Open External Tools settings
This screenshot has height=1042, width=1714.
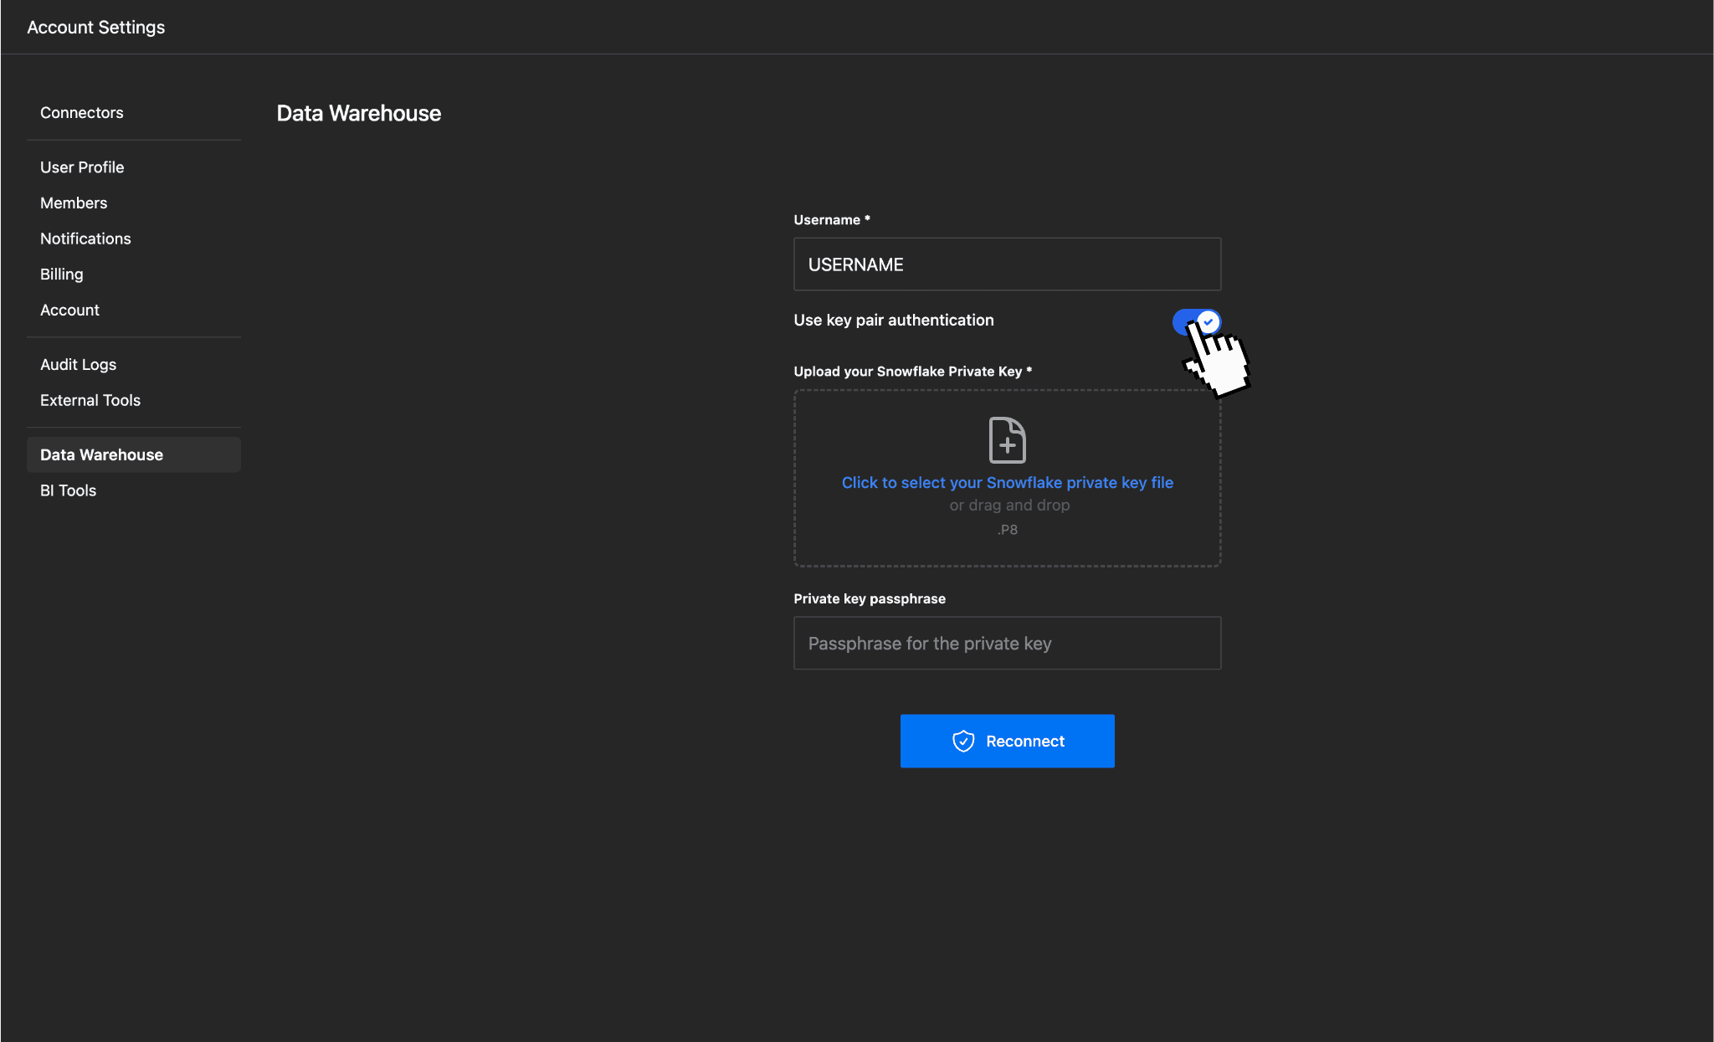[x=90, y=400]
